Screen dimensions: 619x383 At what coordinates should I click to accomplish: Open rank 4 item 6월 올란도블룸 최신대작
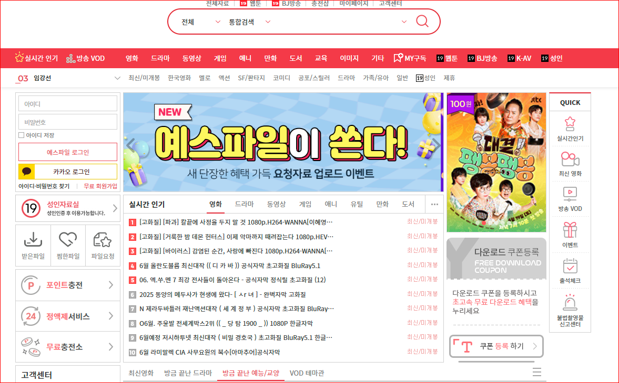(x=230, y=265)
